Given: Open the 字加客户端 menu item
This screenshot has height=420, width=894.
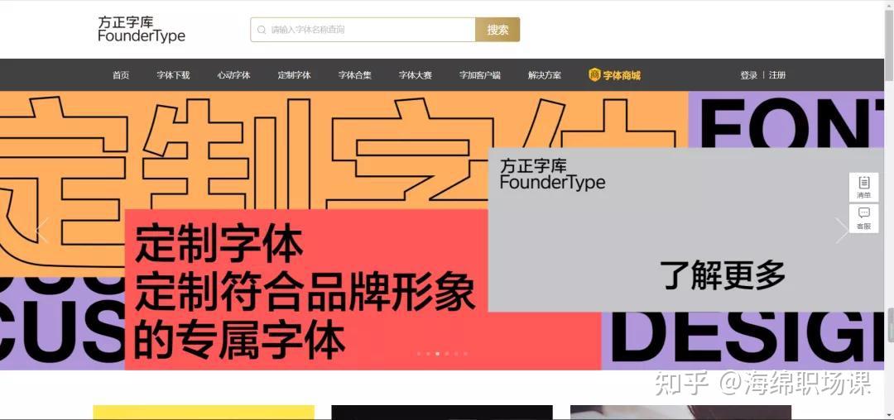Looking at the screenshot, I should [x=480, y=75].
